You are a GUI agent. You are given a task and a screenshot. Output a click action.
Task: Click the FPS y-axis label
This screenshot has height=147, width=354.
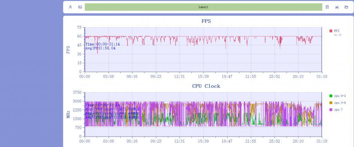click(68, 50)
